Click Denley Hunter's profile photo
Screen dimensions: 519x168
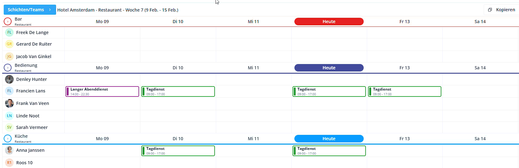[9, 79]
